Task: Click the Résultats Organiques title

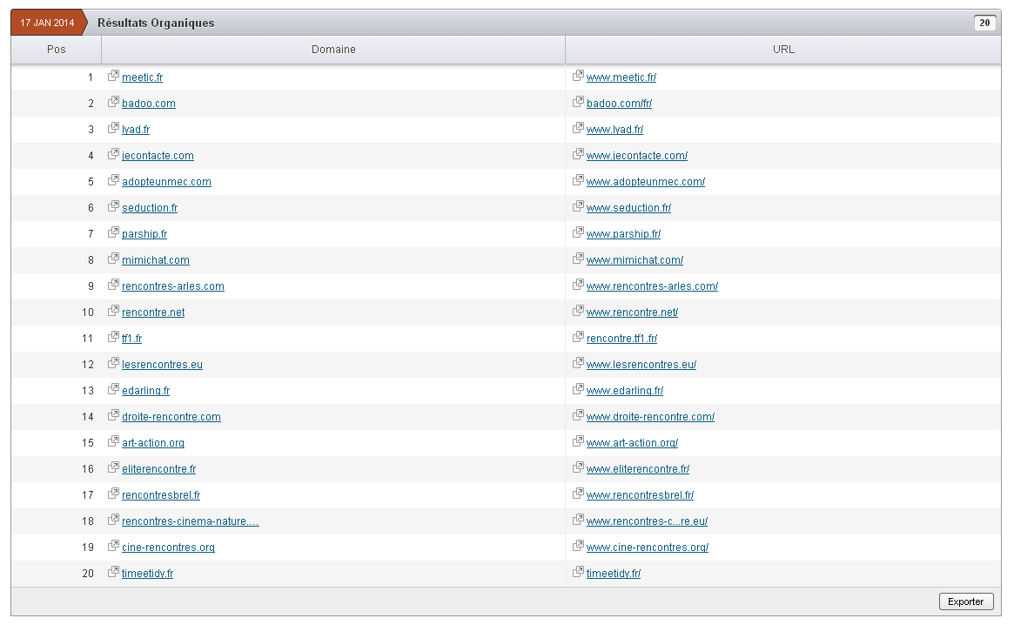Action: pyautogui.click(x=156, y=23)
